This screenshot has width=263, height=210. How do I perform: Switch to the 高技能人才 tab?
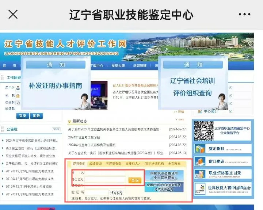coord(133,164)
